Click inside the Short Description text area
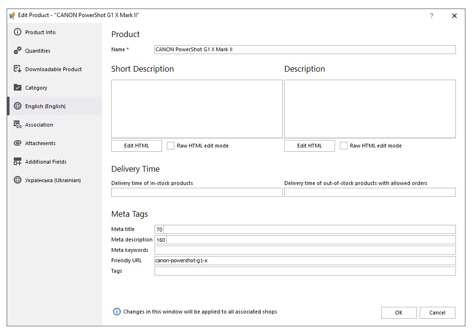The height and width of the screenshot is (332, 473). (197, 109)
